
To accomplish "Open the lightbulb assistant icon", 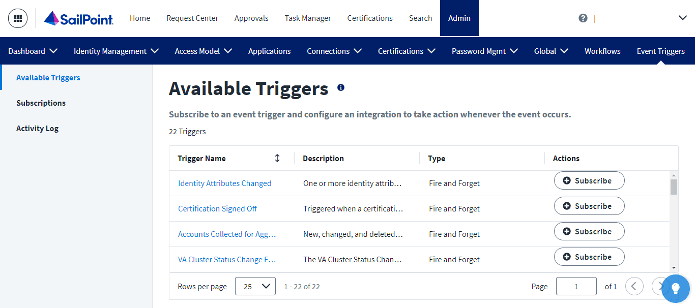I will point(676,289).
